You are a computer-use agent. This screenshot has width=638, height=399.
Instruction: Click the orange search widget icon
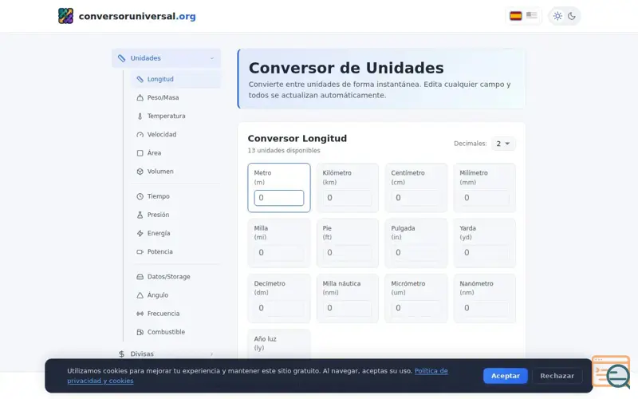611,372
